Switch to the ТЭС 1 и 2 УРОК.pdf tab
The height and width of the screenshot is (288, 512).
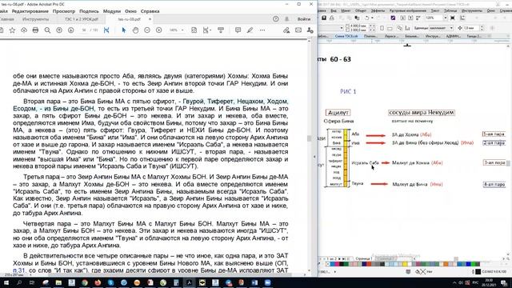pyautogui.click(x=82, y=19)
